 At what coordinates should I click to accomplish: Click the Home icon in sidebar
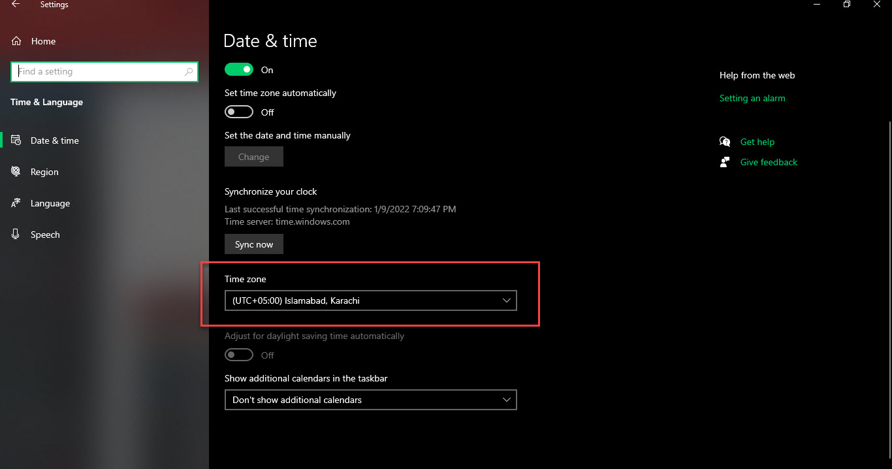[x=16, y=41]
